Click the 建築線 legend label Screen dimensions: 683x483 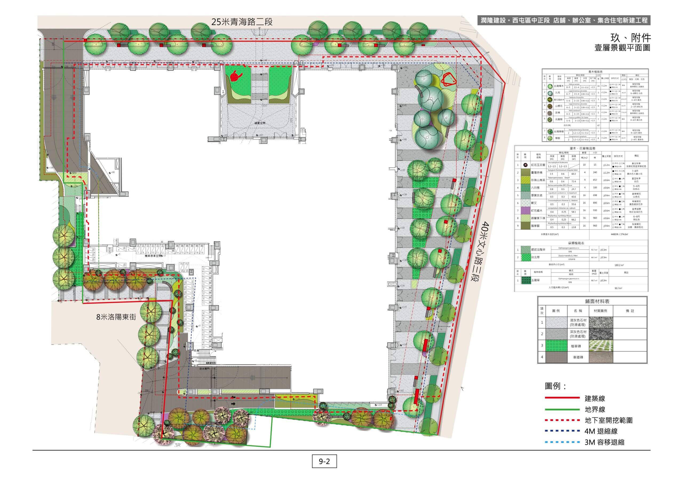click(595, 398)
